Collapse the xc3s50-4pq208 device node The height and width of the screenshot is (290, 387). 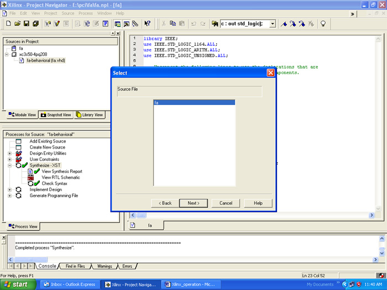coord(7,54)
